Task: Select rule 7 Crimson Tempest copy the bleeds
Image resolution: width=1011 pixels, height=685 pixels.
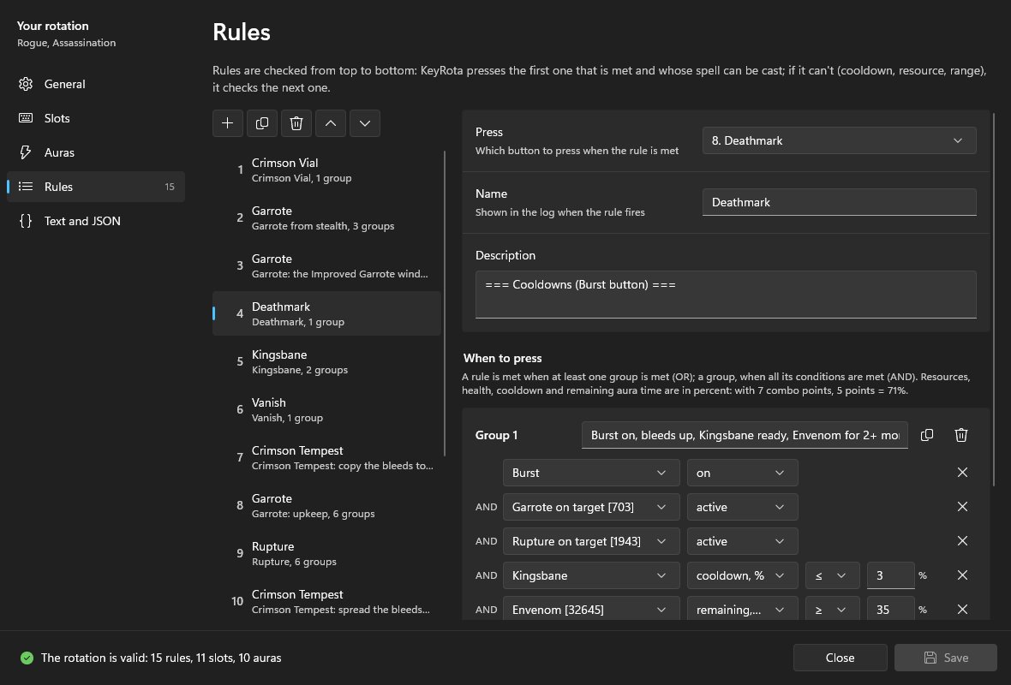Action: [327, 457]
